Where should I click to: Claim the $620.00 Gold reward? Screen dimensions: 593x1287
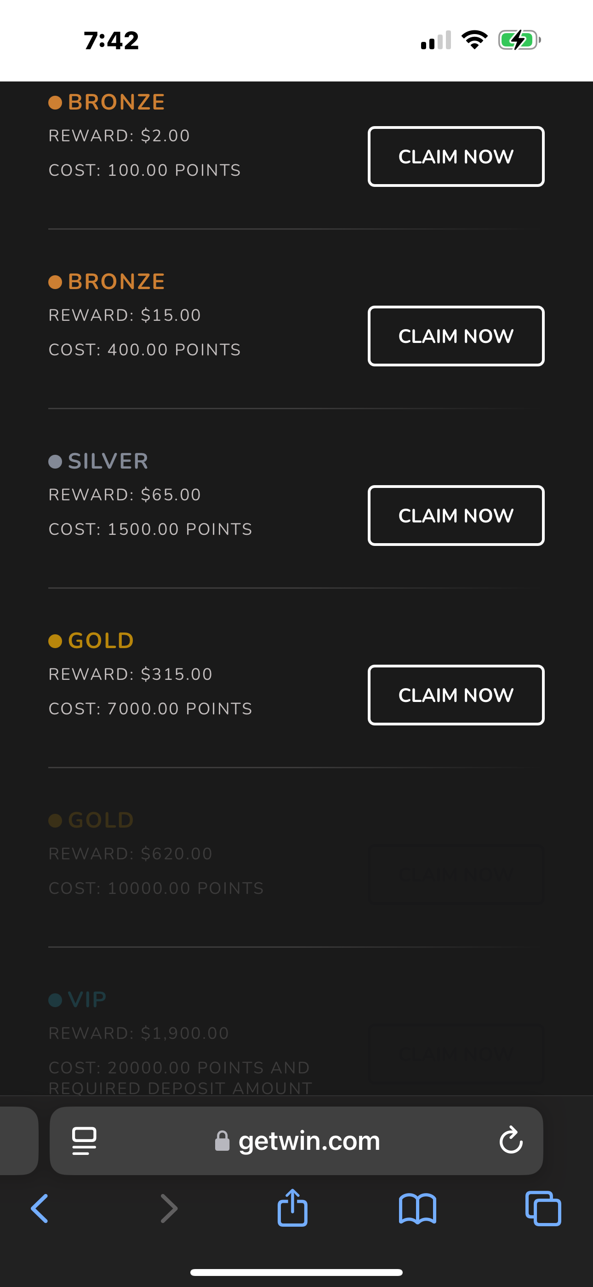click(456, 874)
